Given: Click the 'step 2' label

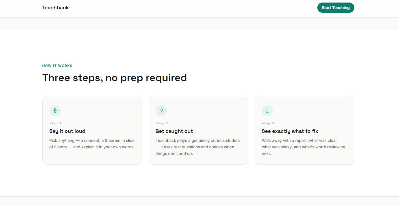Looking at the screenshot, I should [x=162, y=123].
